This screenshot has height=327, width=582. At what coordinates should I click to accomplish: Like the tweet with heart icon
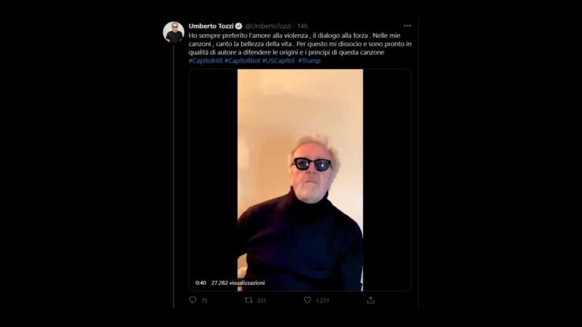[308, 300]
